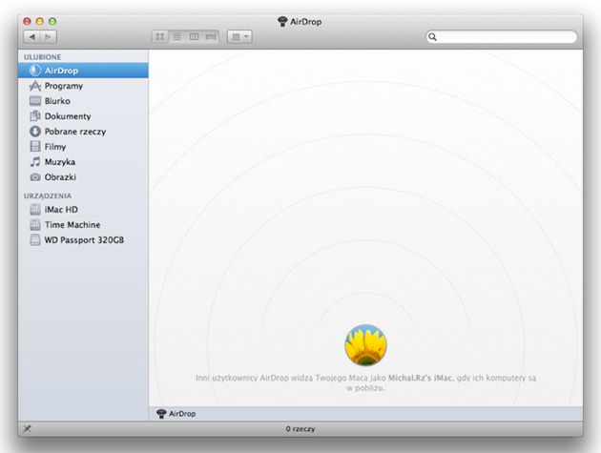Click the Obrazki camera icon

pos(35,177)
